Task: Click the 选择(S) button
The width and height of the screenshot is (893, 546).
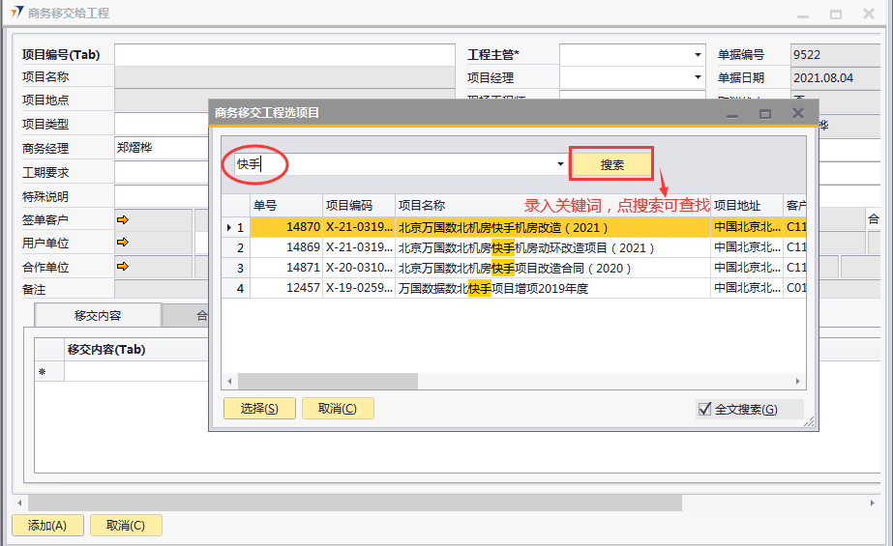Action: click(259, 409)
